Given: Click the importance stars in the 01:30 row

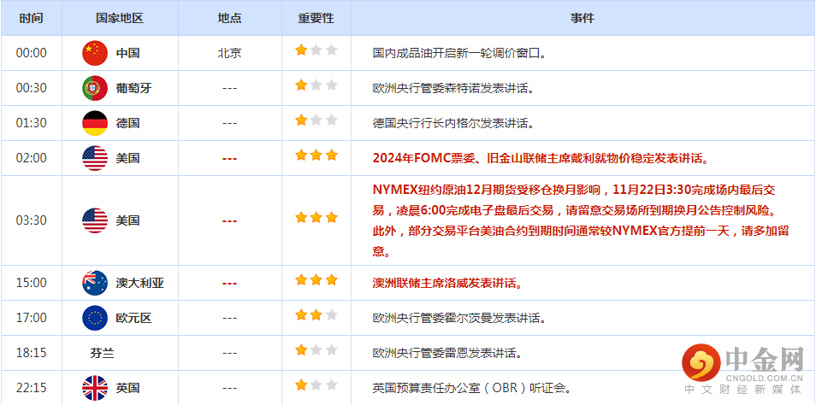Looking at the screenshot, I should coord(316,120).
